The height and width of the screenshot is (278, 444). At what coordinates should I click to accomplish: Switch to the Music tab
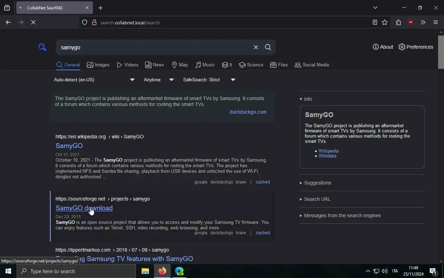click(x=205, y=65)
